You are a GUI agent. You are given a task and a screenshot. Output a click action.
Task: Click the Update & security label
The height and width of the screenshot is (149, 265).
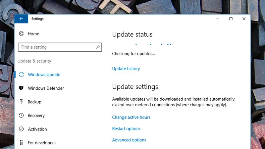(x=34, y=61)
